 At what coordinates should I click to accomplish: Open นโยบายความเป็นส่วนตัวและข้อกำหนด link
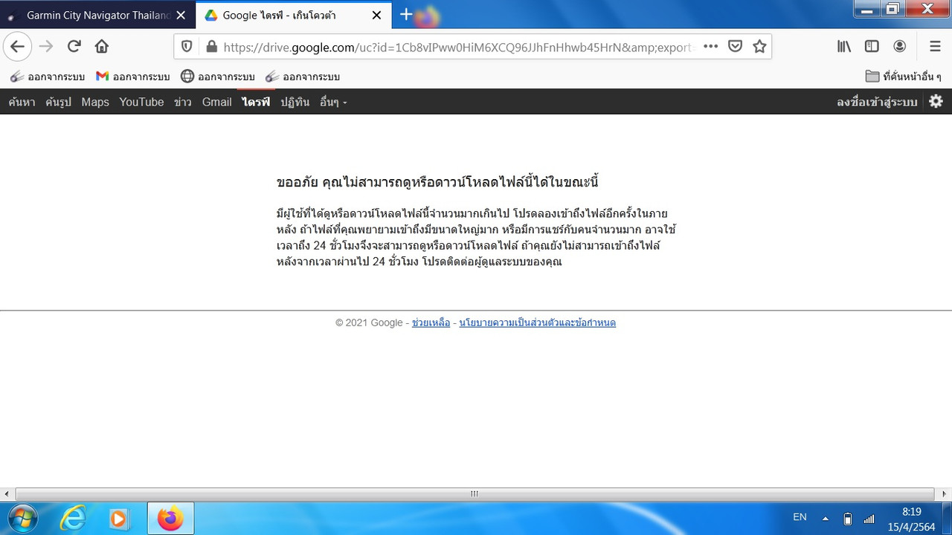pos(537,322)
